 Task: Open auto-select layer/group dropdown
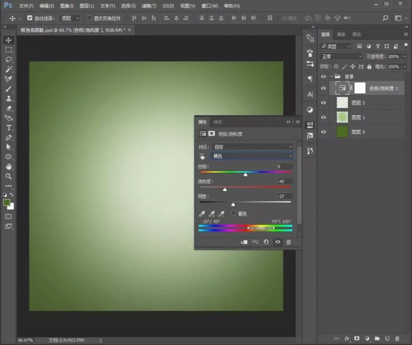click(70, 18)
